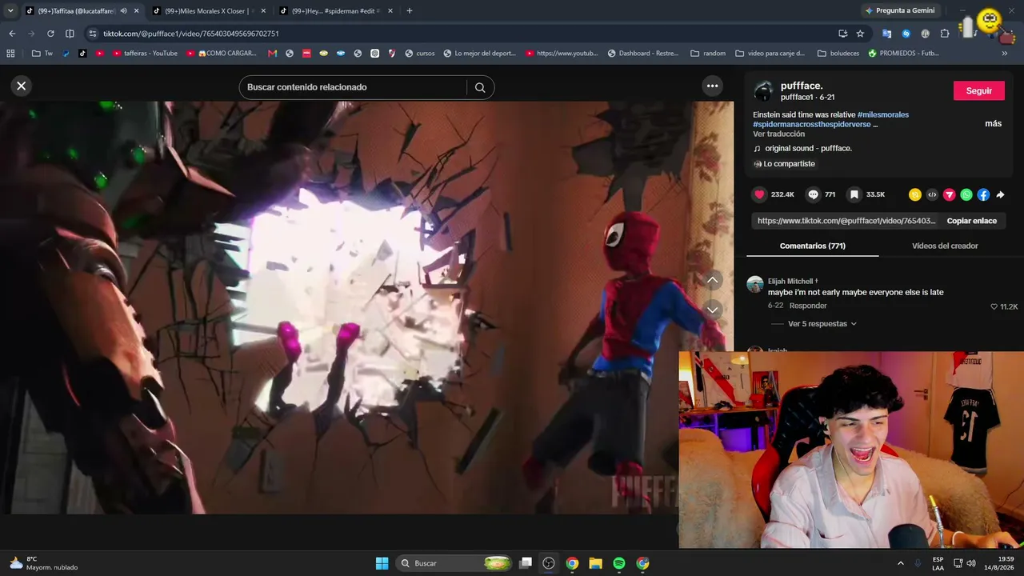Click the site information icon

pos(93,34)
